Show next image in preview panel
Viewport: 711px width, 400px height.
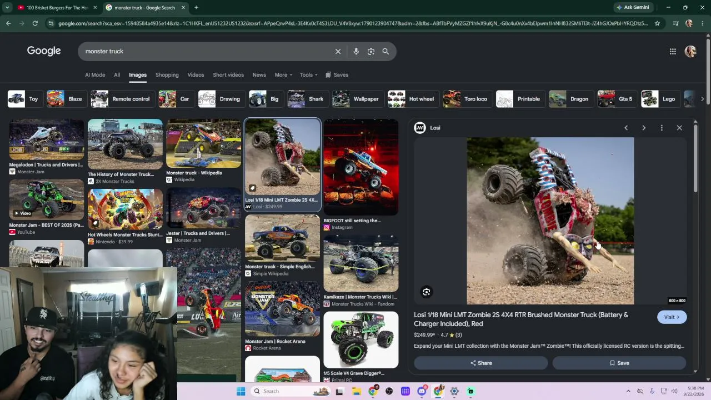(x=644, y=128)
